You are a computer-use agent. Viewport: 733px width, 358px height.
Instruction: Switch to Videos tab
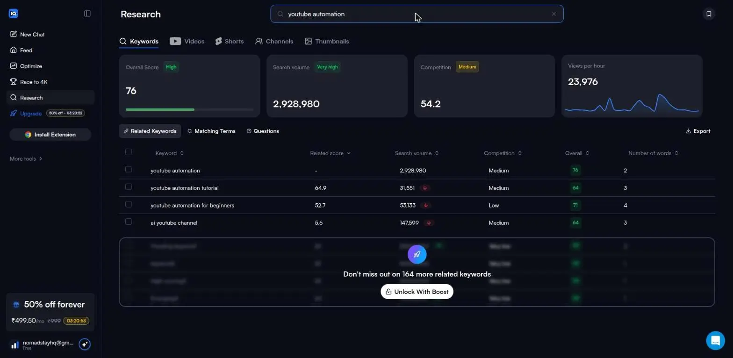tap(187, 41)
